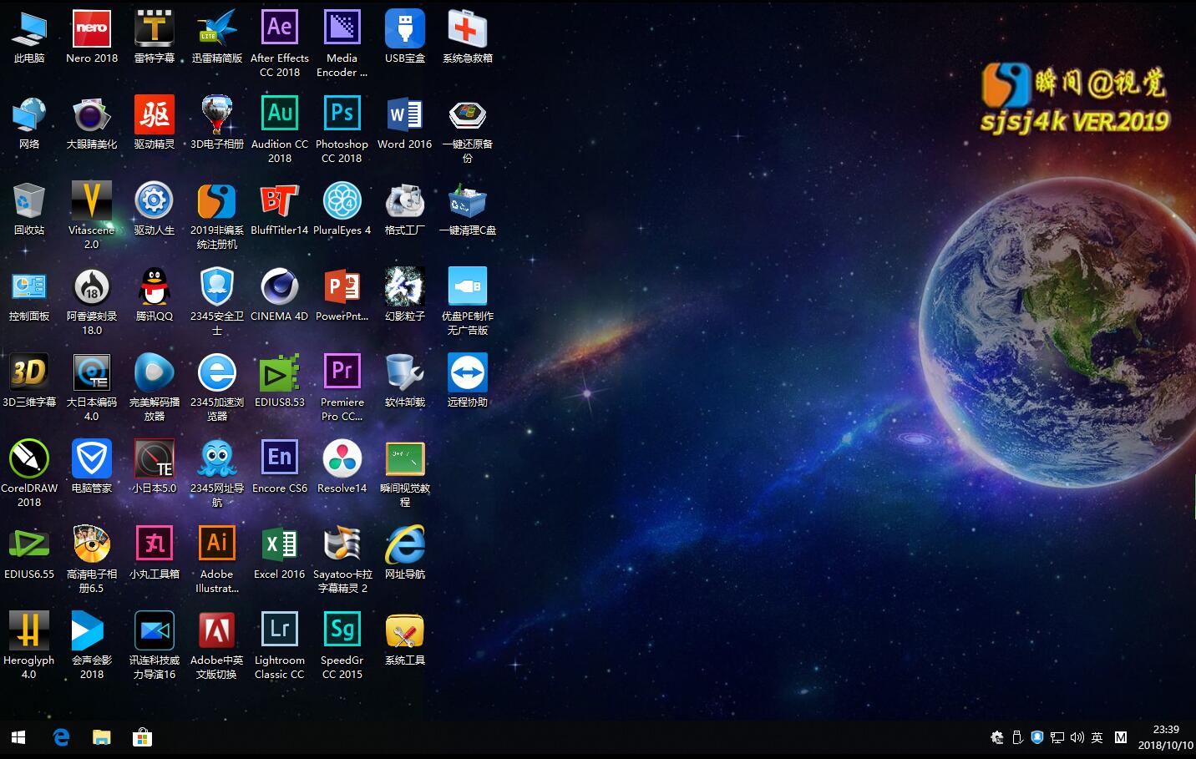
Task: Open Microsoft Store from the taskbar
Action: point(142,737)
